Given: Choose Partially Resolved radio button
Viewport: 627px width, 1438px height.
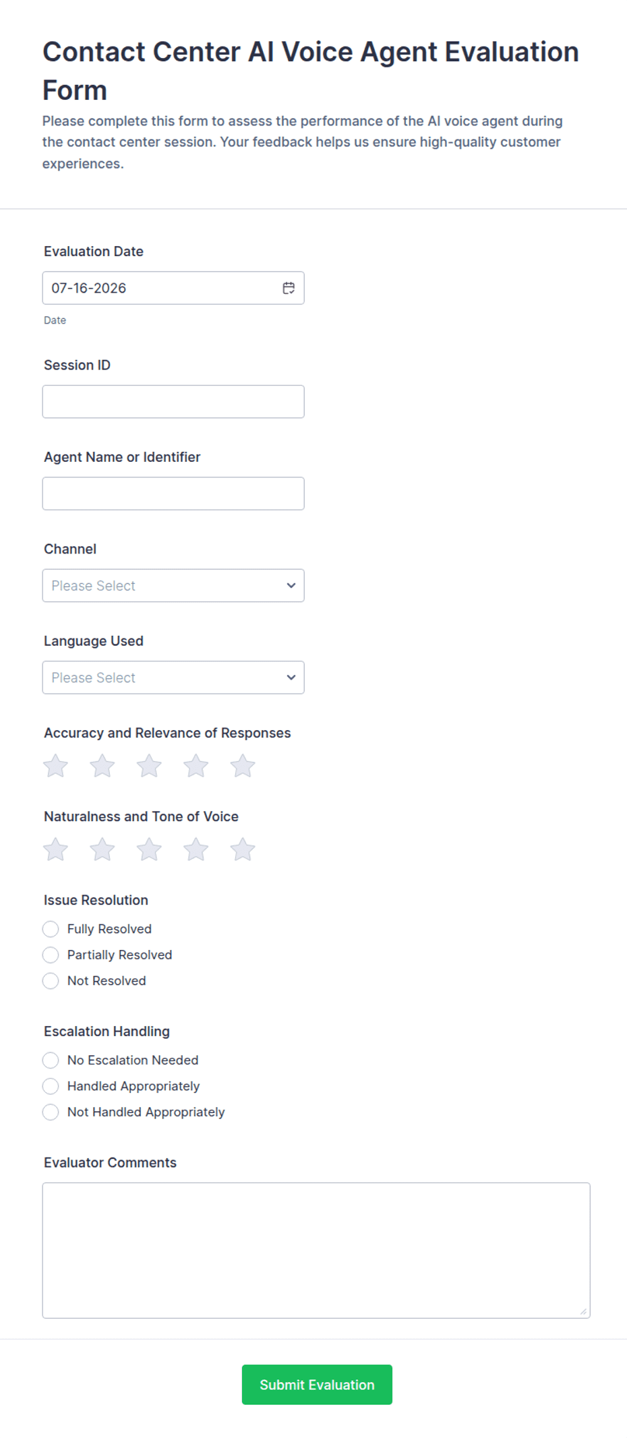Looking at the screenshot, I should (51, 955).
